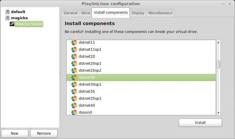
Task: Click the Install button
Action: [200, 123]
